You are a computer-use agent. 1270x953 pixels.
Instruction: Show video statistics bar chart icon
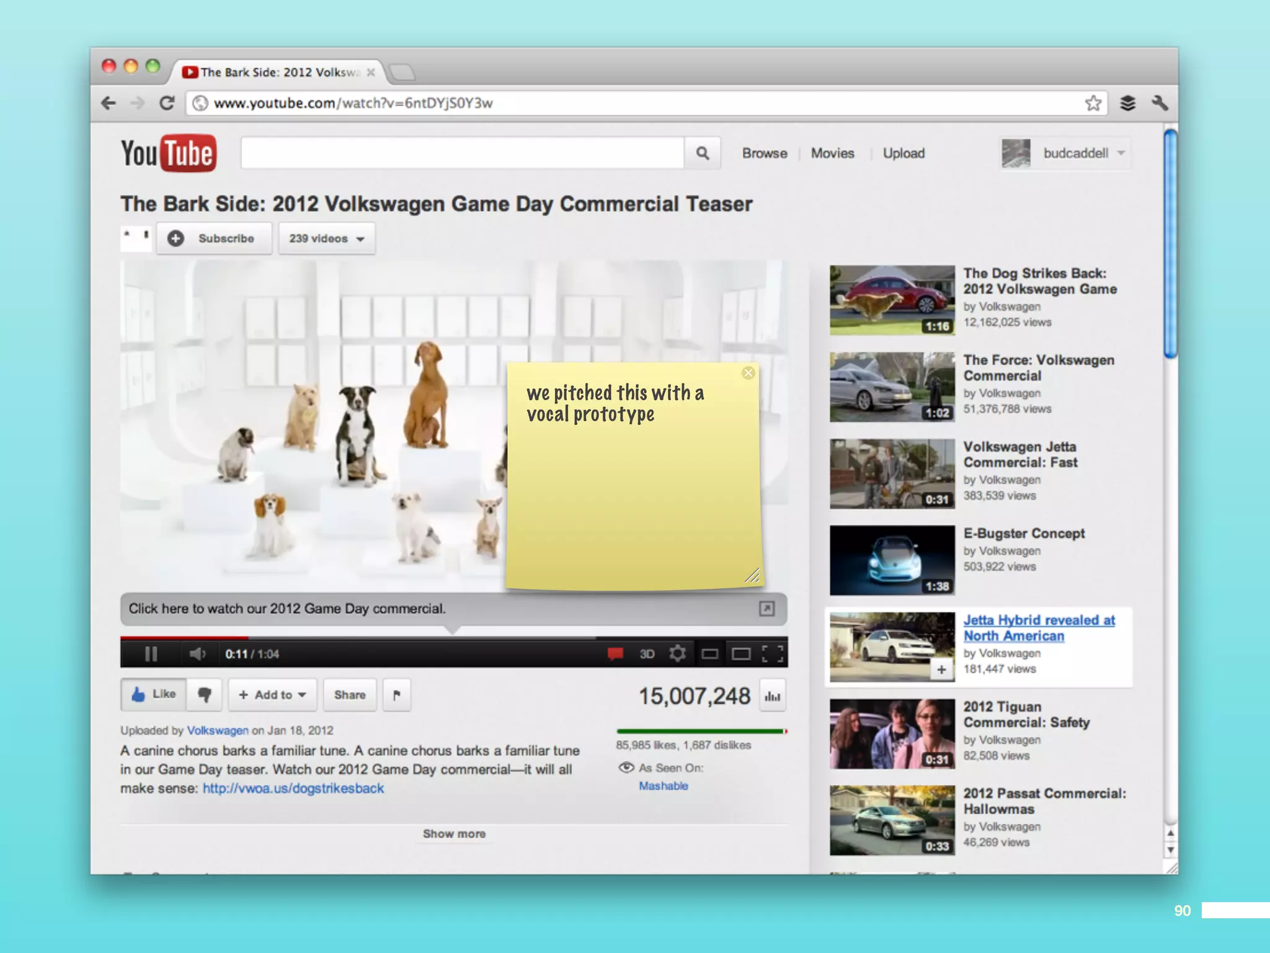point(773,696)
